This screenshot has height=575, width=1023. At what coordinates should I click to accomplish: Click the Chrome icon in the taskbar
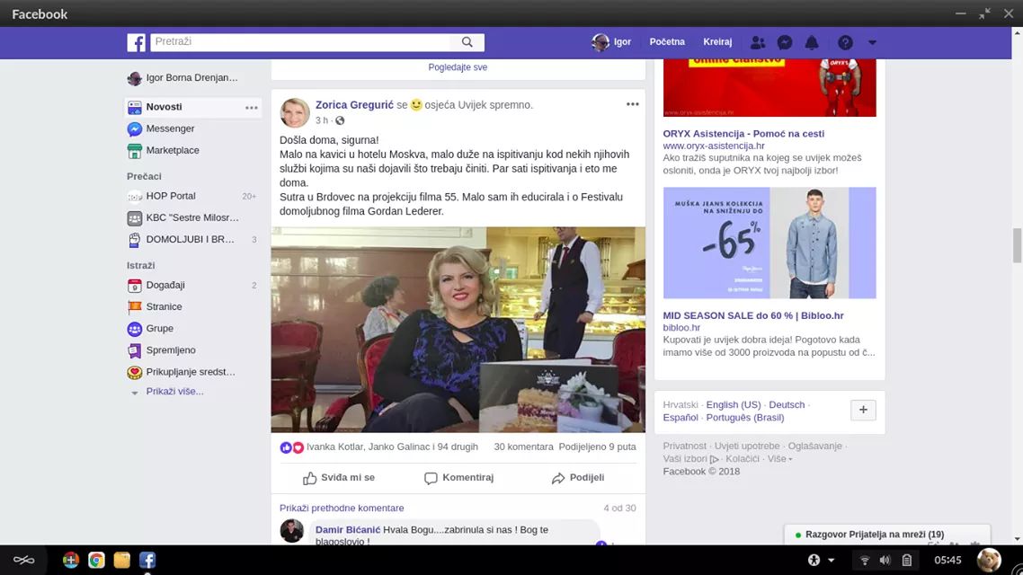(96, 561)
